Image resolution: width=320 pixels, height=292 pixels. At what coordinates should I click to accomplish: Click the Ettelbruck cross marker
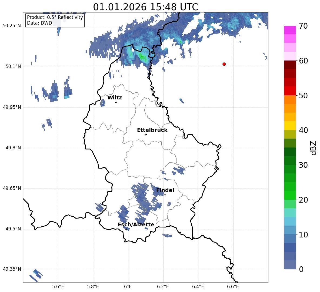[x=146, y=135]
